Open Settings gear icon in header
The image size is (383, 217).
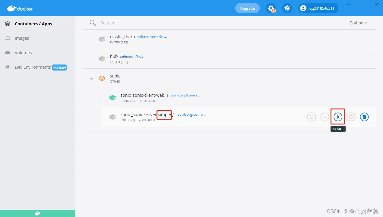pyautogui.click(x=271, y=8)
